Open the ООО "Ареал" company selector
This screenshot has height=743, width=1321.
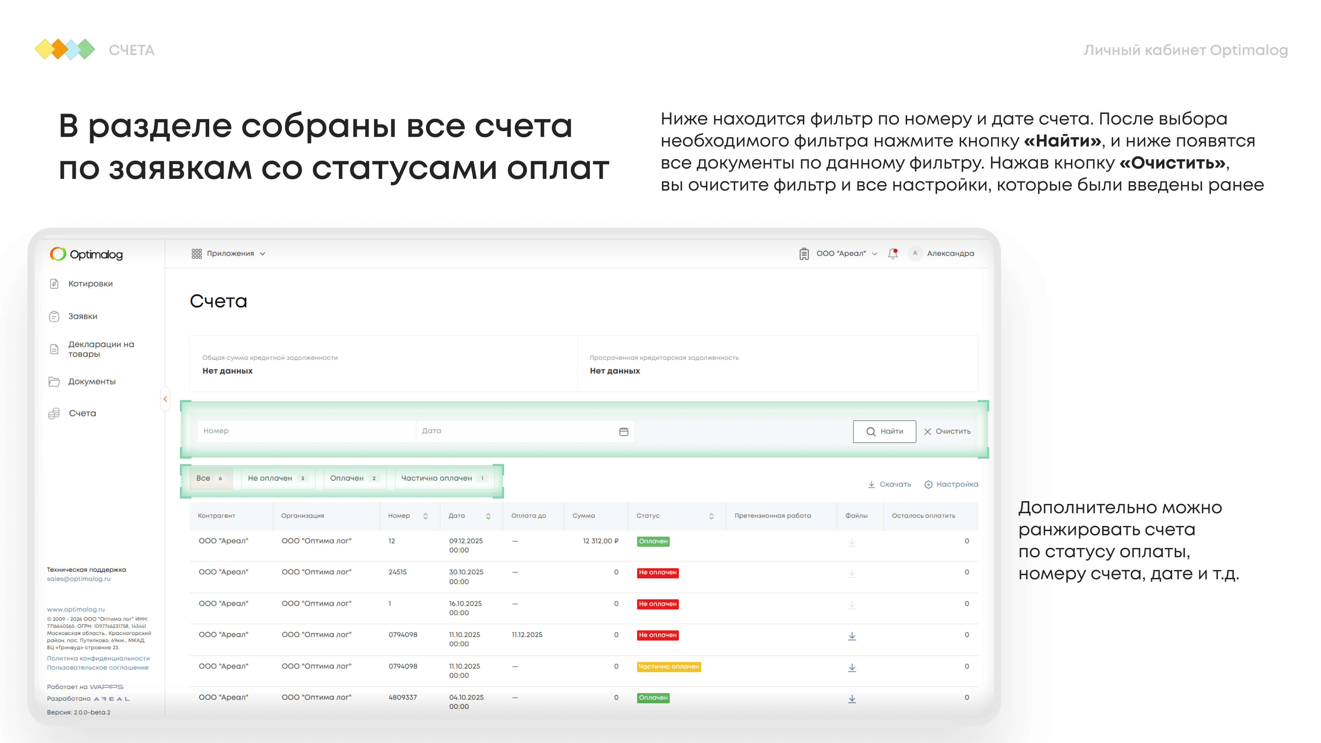(841, 253)
